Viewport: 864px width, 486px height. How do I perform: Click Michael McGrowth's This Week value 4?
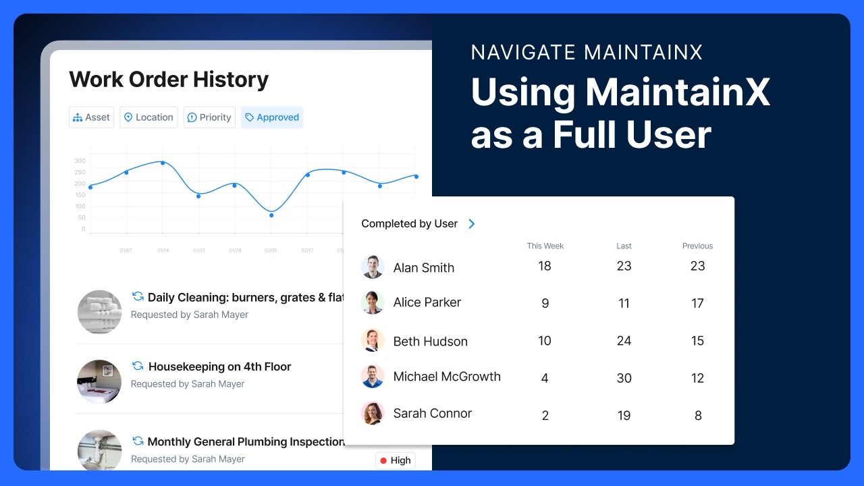pyautogui.click(x=545, y=379)
